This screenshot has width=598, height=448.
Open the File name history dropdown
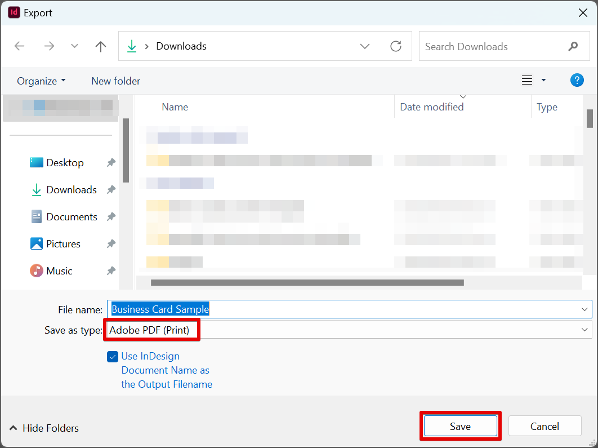(x=584, y=309)
